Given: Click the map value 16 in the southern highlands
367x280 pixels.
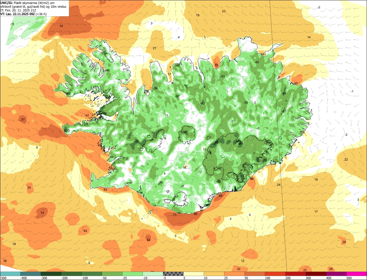Looking at the screenshot, I should point(184,167).
